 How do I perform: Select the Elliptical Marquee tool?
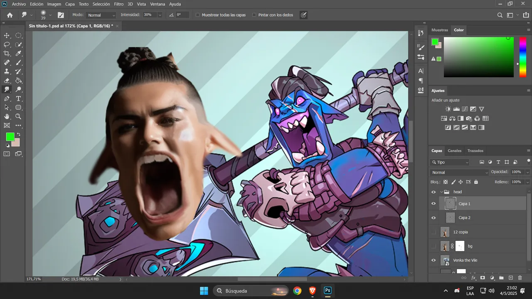point(19,36)
